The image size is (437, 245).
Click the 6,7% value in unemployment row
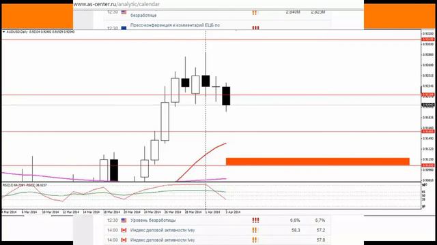320,220
